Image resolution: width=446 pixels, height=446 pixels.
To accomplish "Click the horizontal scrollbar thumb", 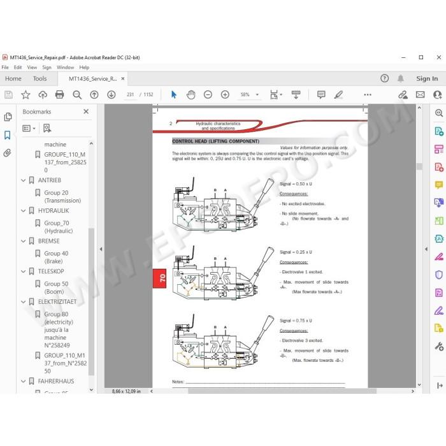I will tap(282, 391).
